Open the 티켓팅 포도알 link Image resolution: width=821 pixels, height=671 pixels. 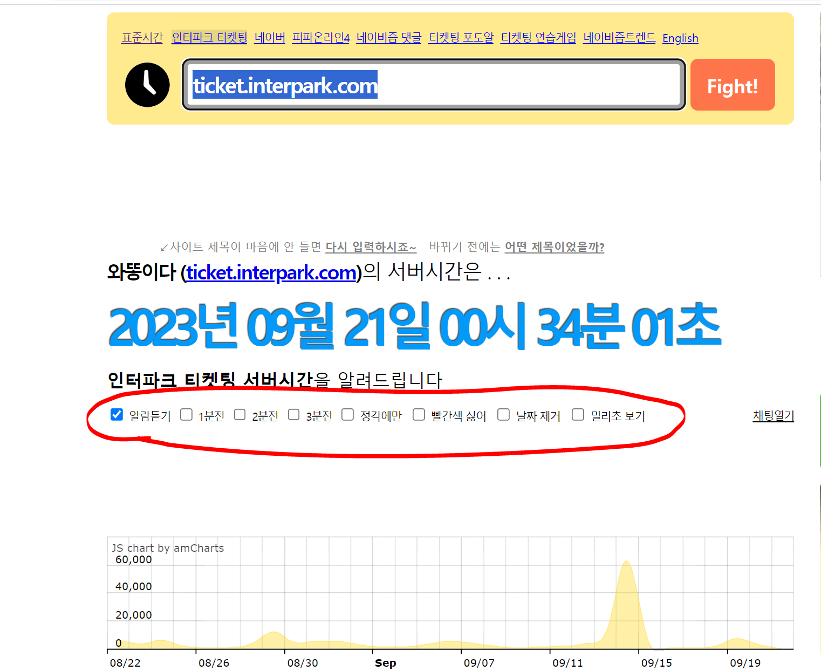(x=461, y=38)
